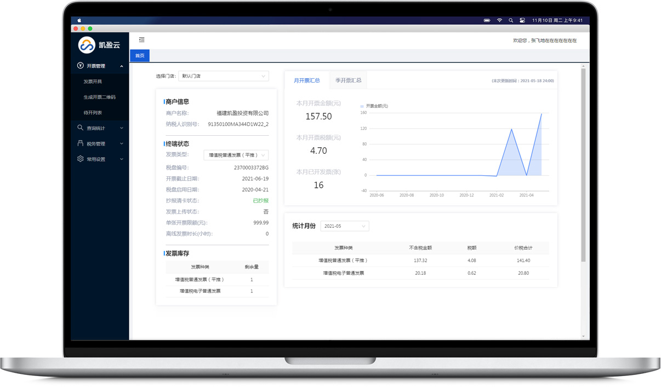The width and height of the screenshot is (661, 387).
Task: Collapse 开票管理 with its up chevron
Action: coord(122,66)
